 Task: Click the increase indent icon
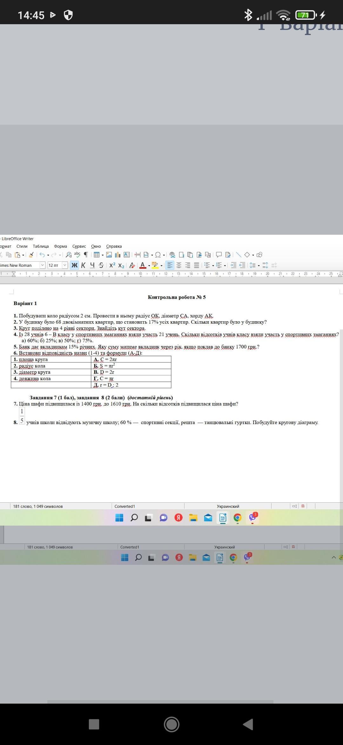tap(233, 265)
